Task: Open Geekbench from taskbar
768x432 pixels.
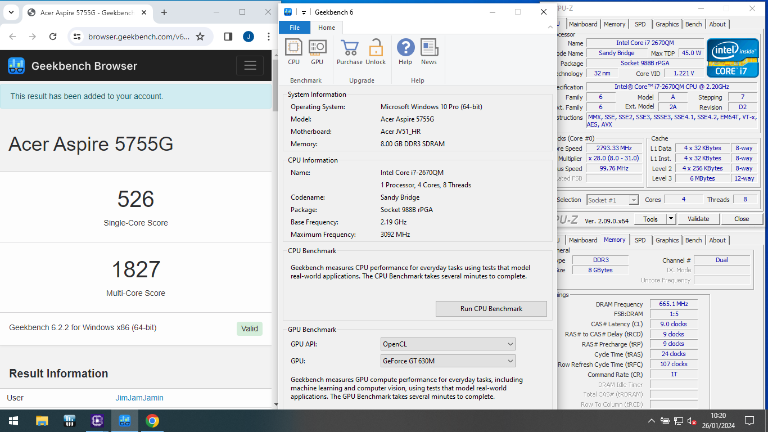Action: click(125, 421)
